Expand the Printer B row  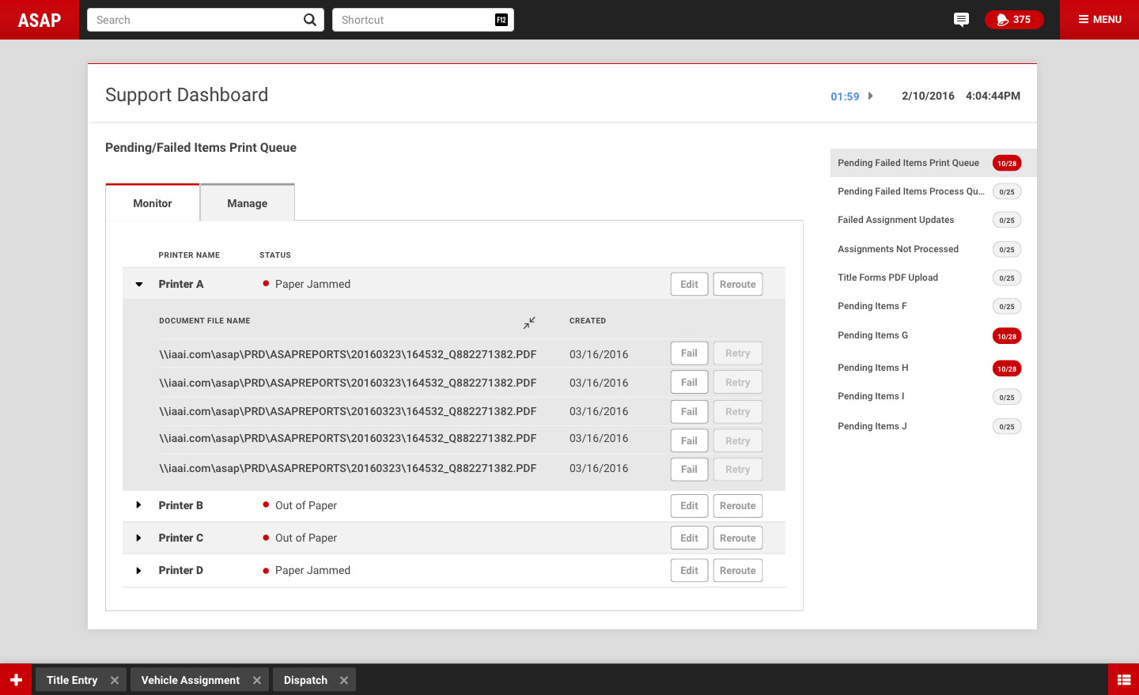[x=138, y=505]
